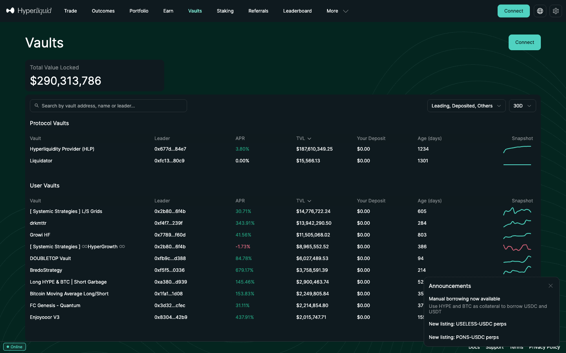
Task: Go to the Trade tab
Action: (x=70, y=11)
